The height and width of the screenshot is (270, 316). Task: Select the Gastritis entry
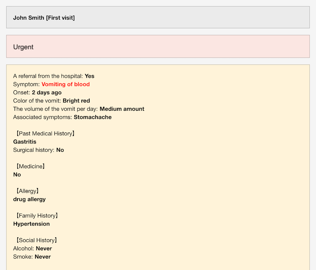[25, 142]
